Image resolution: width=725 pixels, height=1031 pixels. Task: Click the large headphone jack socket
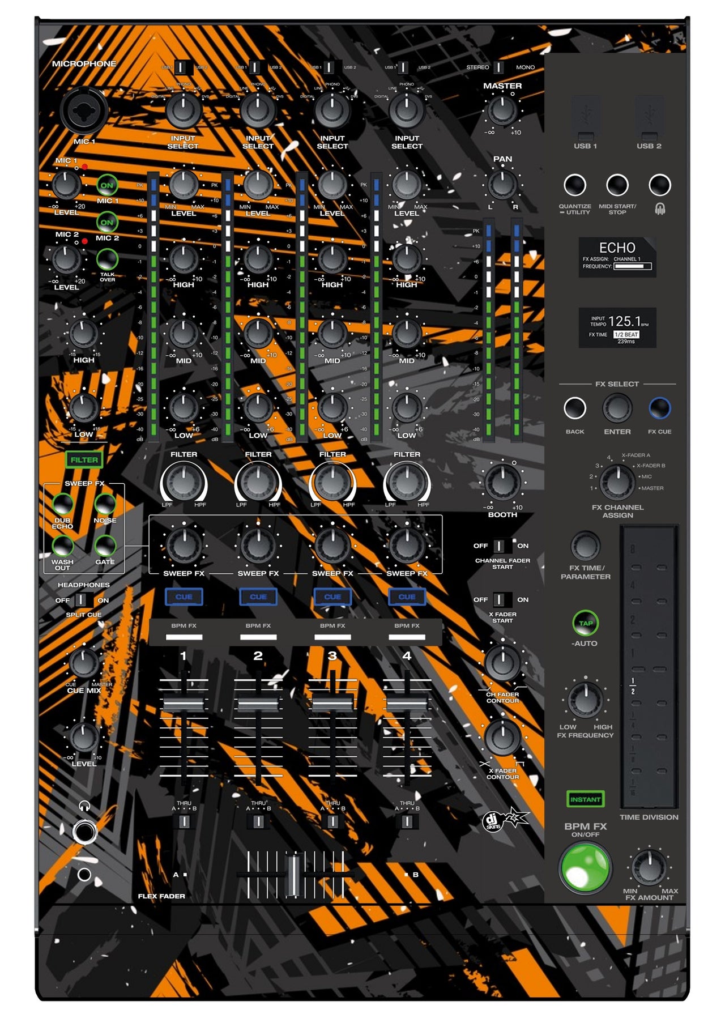coord(84,832)
